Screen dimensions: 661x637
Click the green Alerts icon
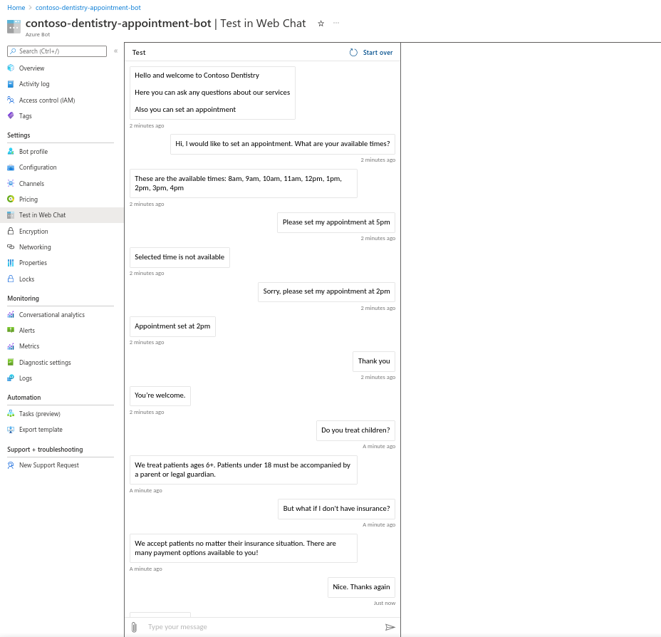pyautogui.click(x=11, y=330)
